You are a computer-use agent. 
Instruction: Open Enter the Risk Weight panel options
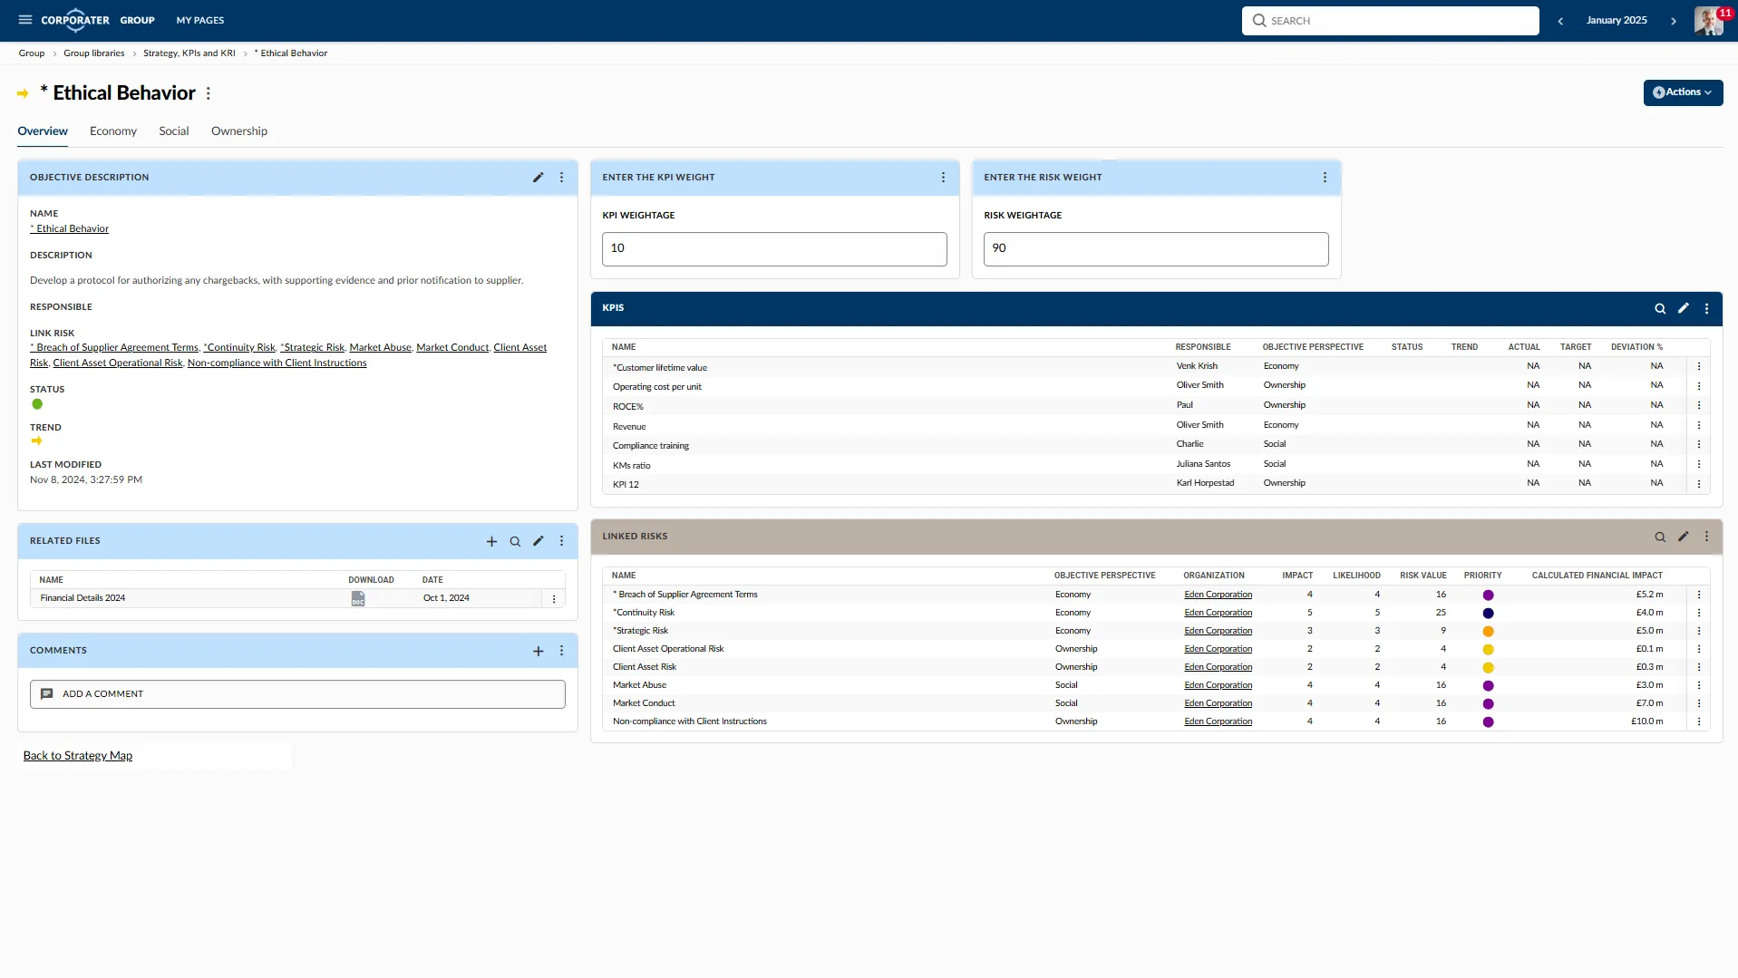[1325, 178]
